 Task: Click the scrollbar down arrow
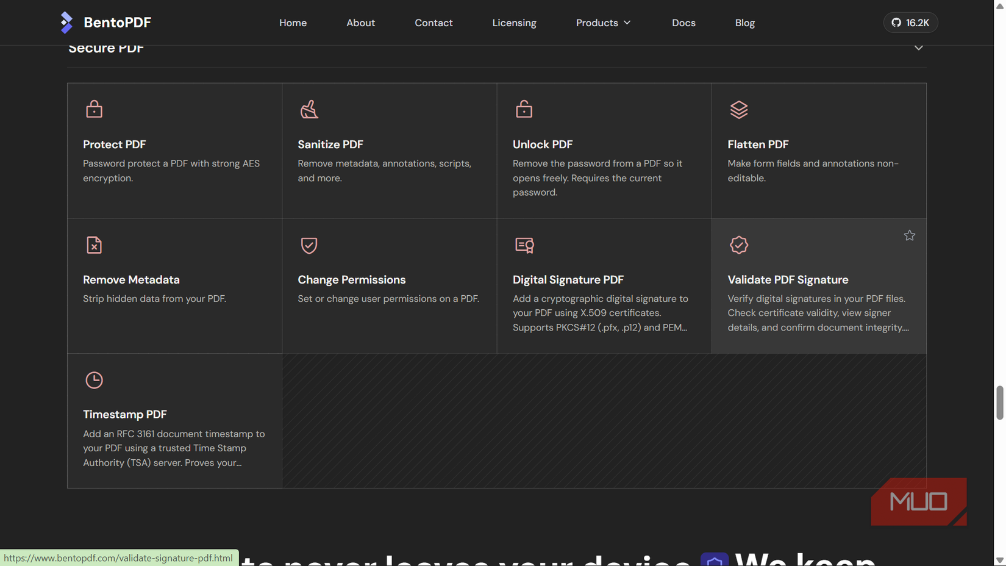999,560
